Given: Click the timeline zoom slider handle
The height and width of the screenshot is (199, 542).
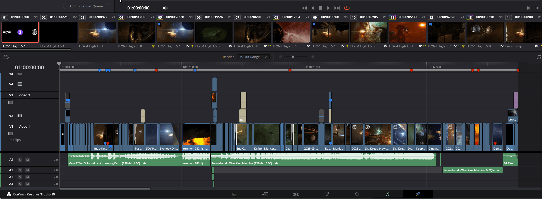Looking at the screenshot, I should click(293, 57).
